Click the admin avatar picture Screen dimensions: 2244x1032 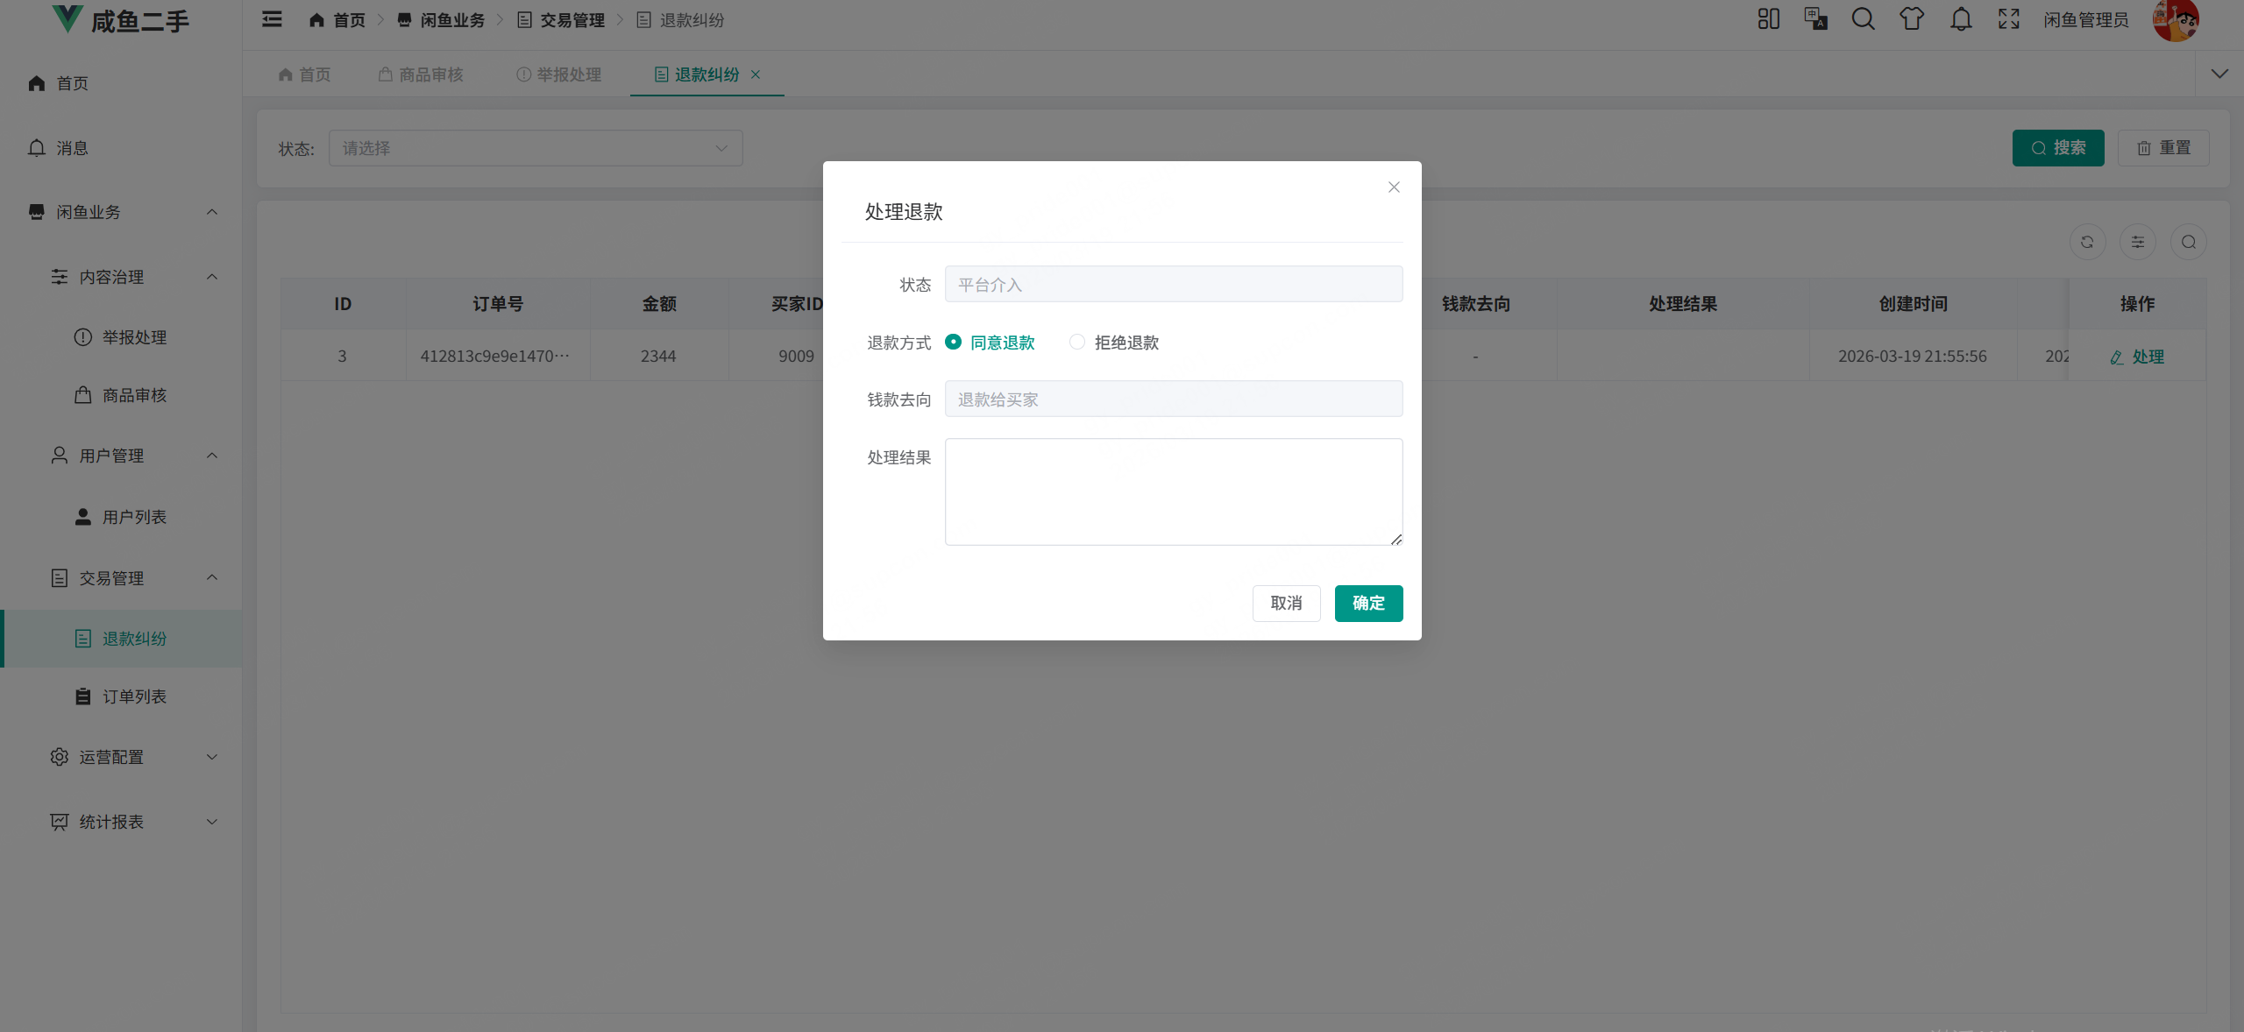point(2176,19)
